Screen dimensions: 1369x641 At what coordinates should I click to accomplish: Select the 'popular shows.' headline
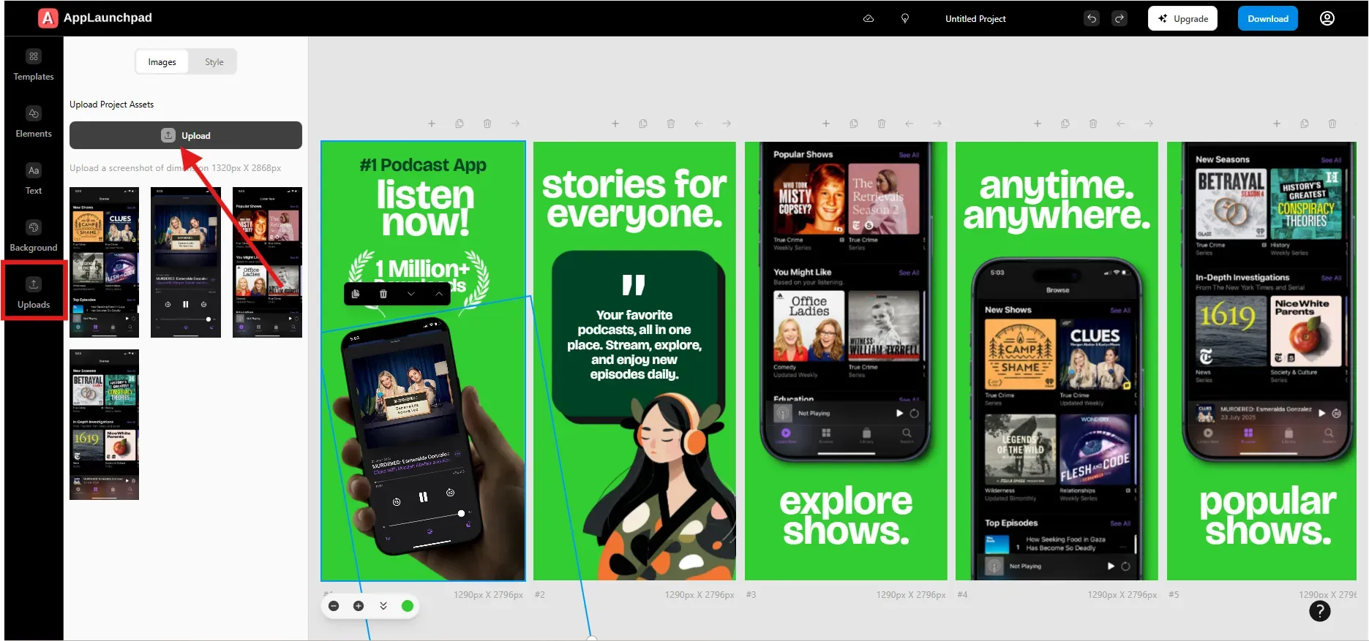point(1268,516)
